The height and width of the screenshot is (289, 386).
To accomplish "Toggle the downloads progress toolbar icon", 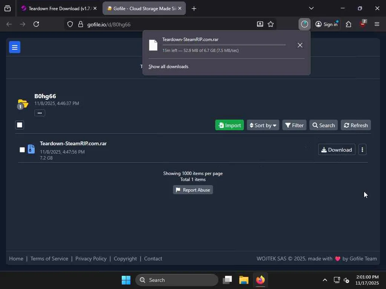I will (x=305, y=24).
